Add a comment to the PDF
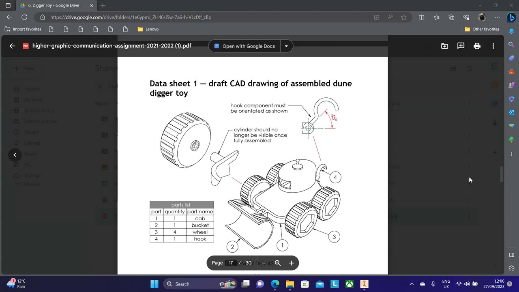Screen dimensions: 519x292 [x=461, y=46]
